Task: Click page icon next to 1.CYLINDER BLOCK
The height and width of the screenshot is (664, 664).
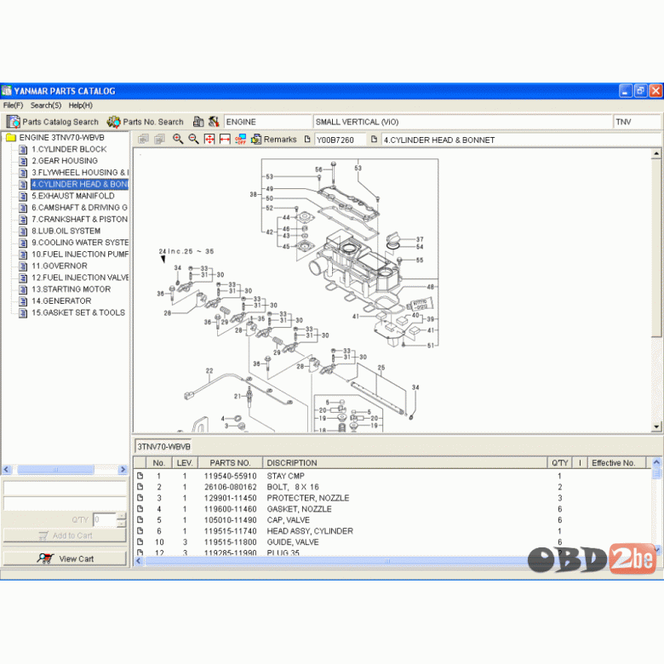Action: point(24,150)
